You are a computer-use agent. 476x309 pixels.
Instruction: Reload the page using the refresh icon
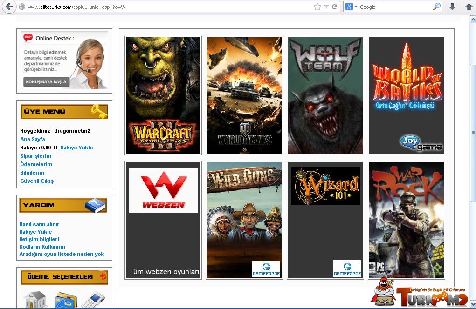pyautogui.click(x=334, y=7)
